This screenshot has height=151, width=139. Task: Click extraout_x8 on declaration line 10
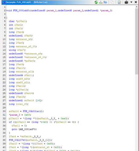(23, 39)
